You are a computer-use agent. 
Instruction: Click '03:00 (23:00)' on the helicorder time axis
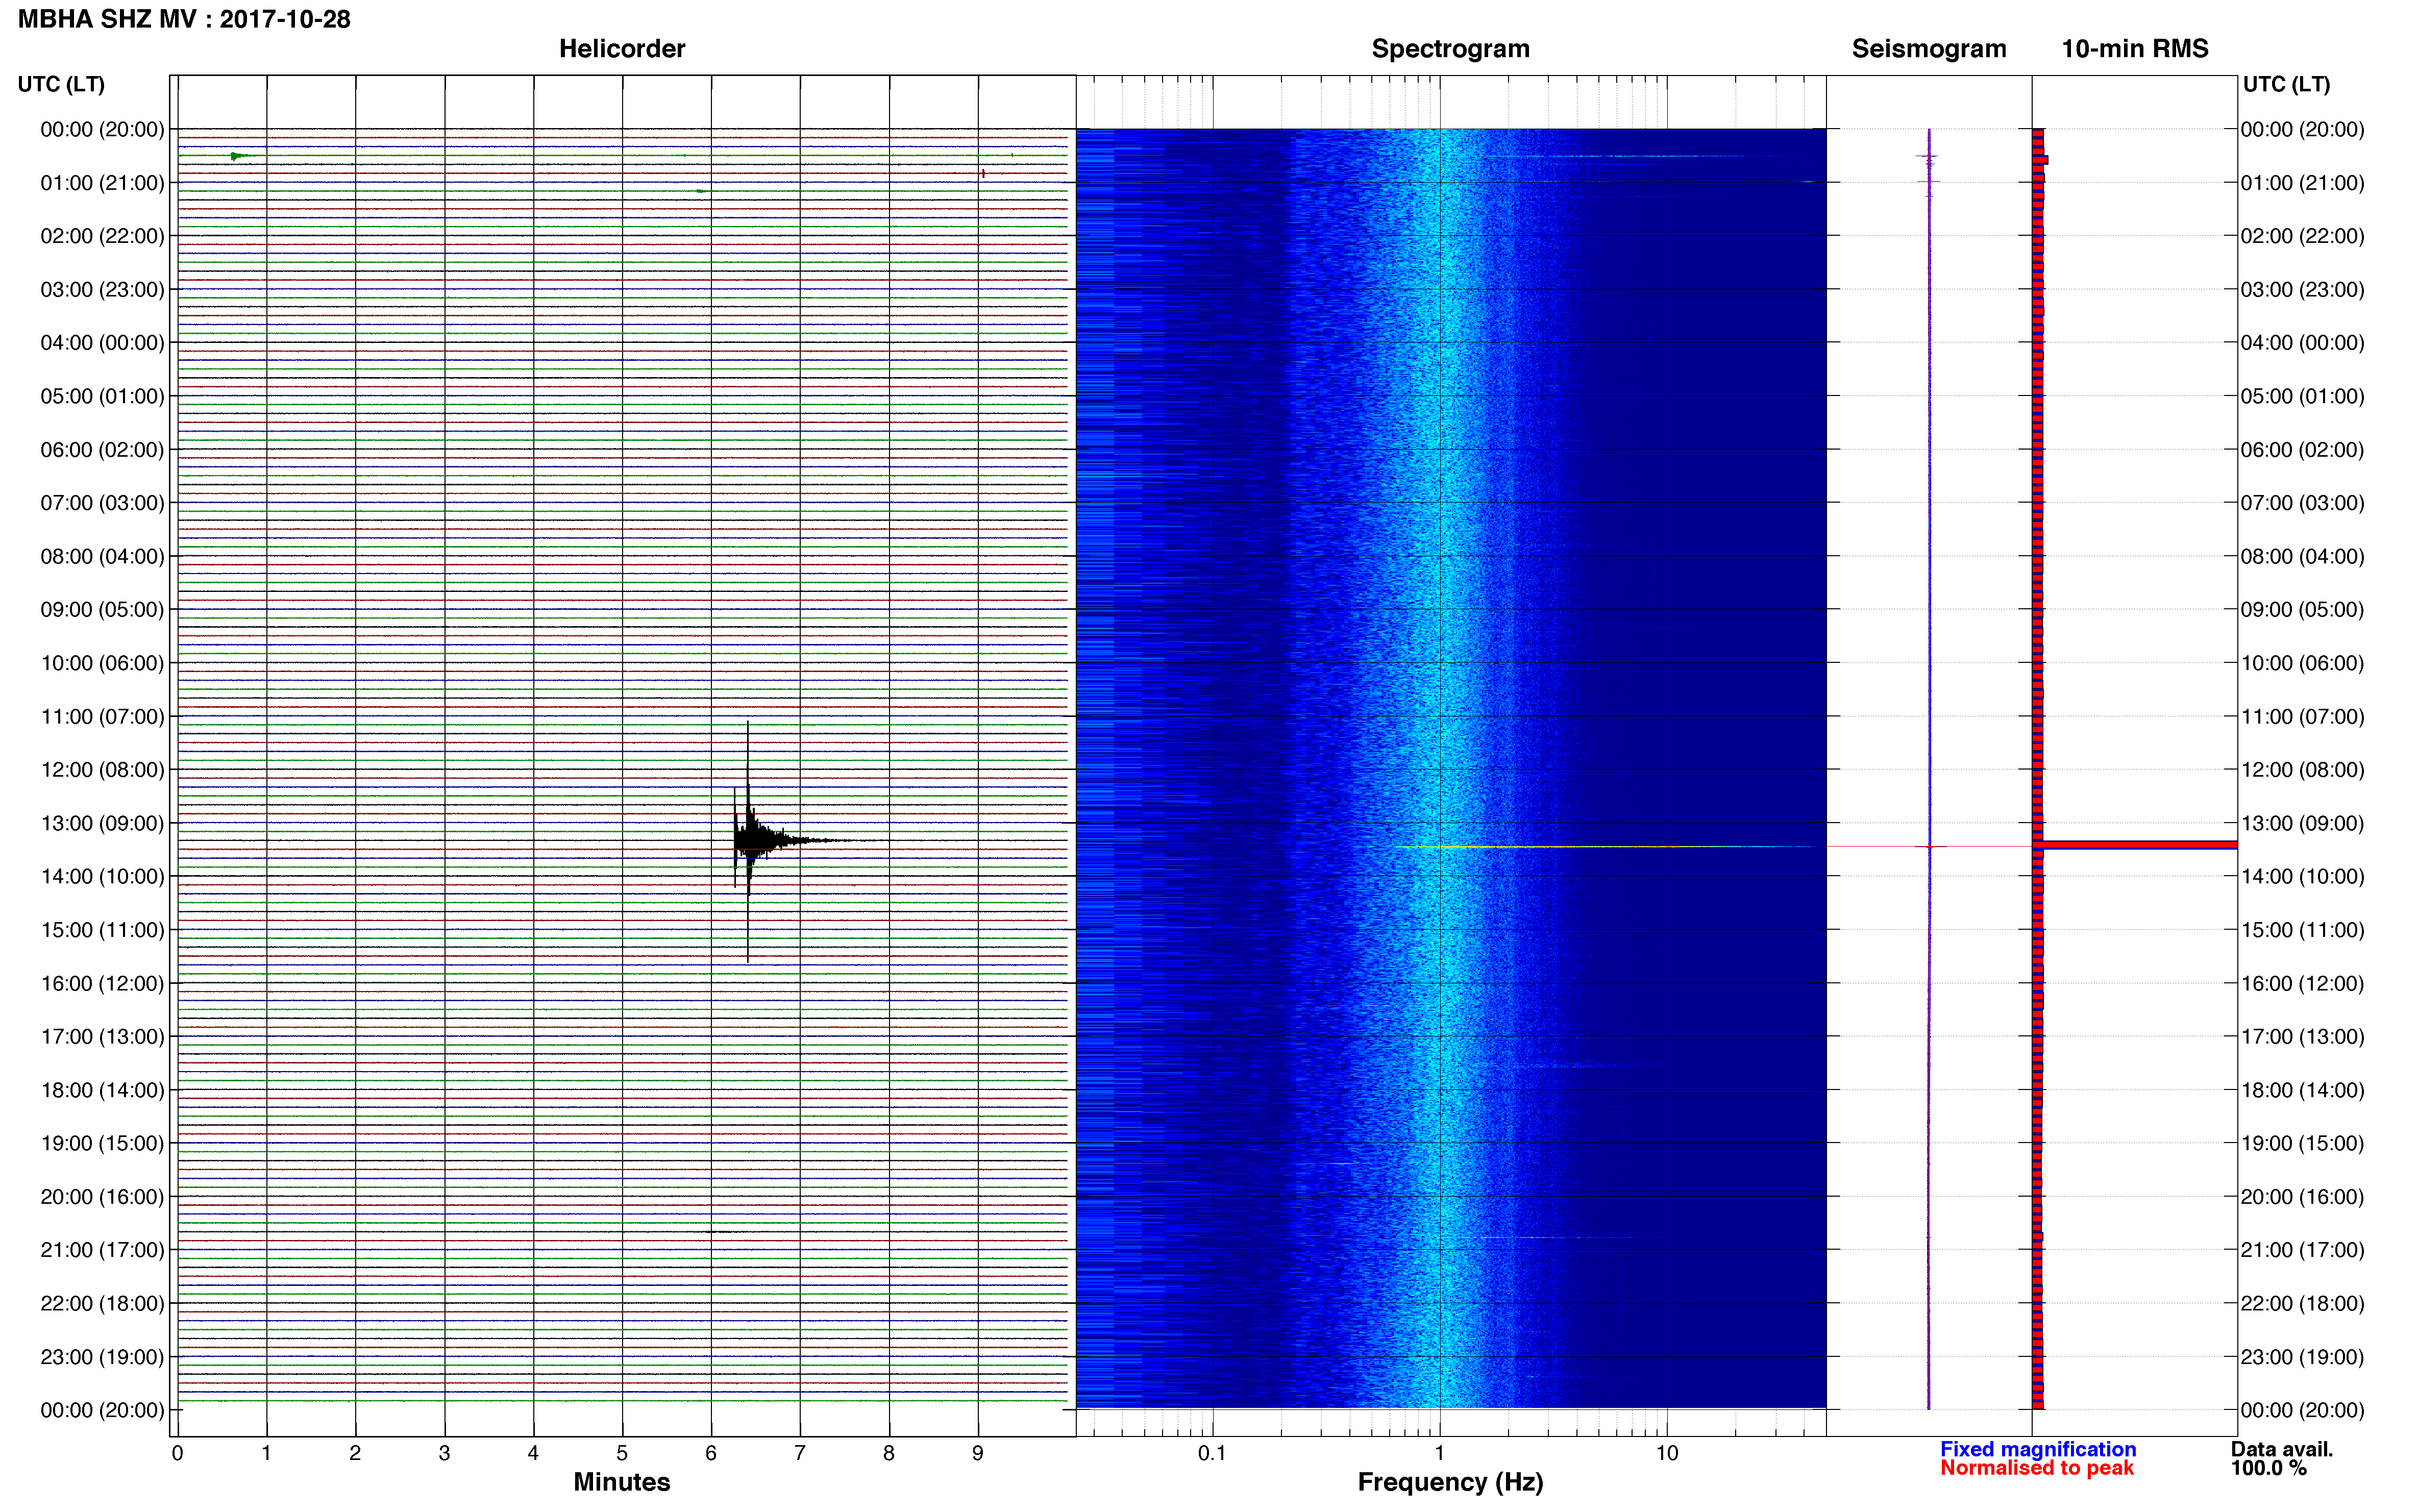pos(102,290)
